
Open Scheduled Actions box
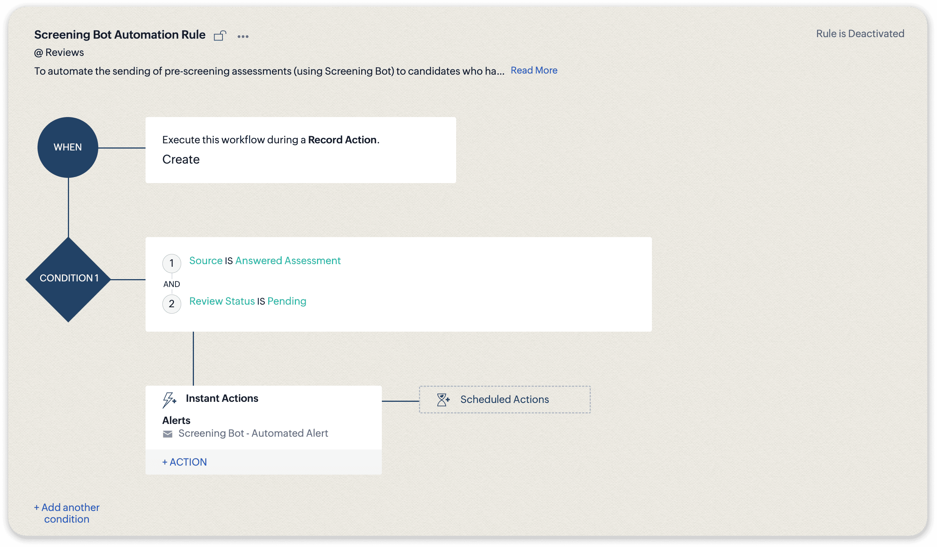pos(505,400)
